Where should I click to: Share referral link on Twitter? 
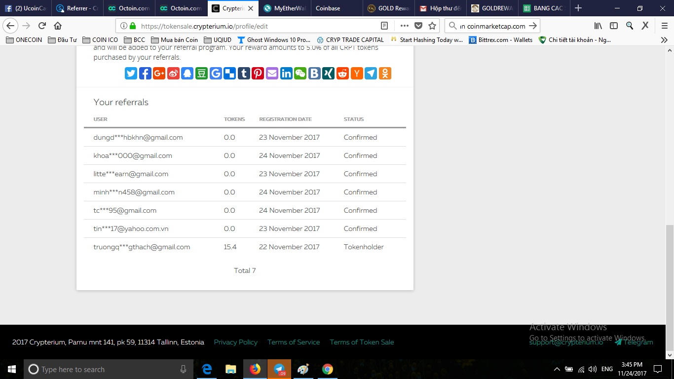(131, 74)
